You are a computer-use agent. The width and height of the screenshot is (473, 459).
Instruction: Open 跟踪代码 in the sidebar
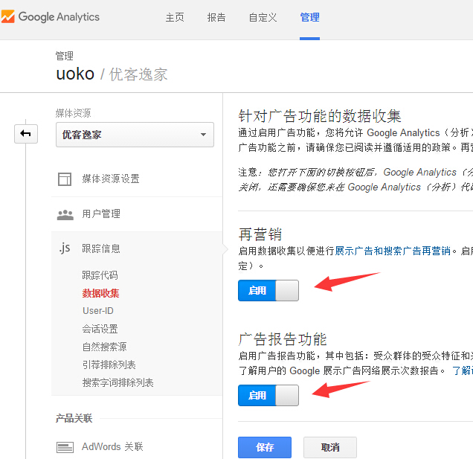pyautogui.click(x=100, y=275)
